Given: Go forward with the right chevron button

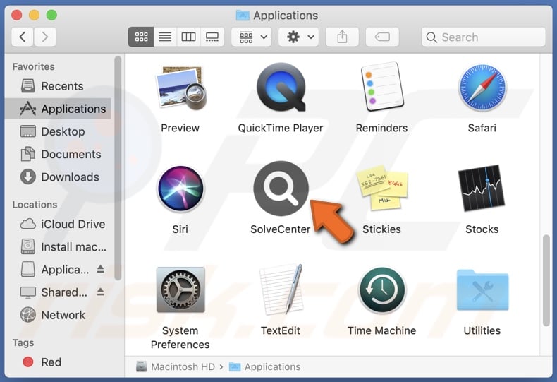Looking at the screenshot, I should pos(44,37).
